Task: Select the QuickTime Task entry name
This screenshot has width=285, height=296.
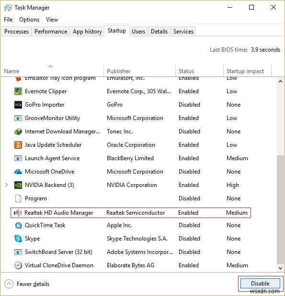Action: point(45,225)
